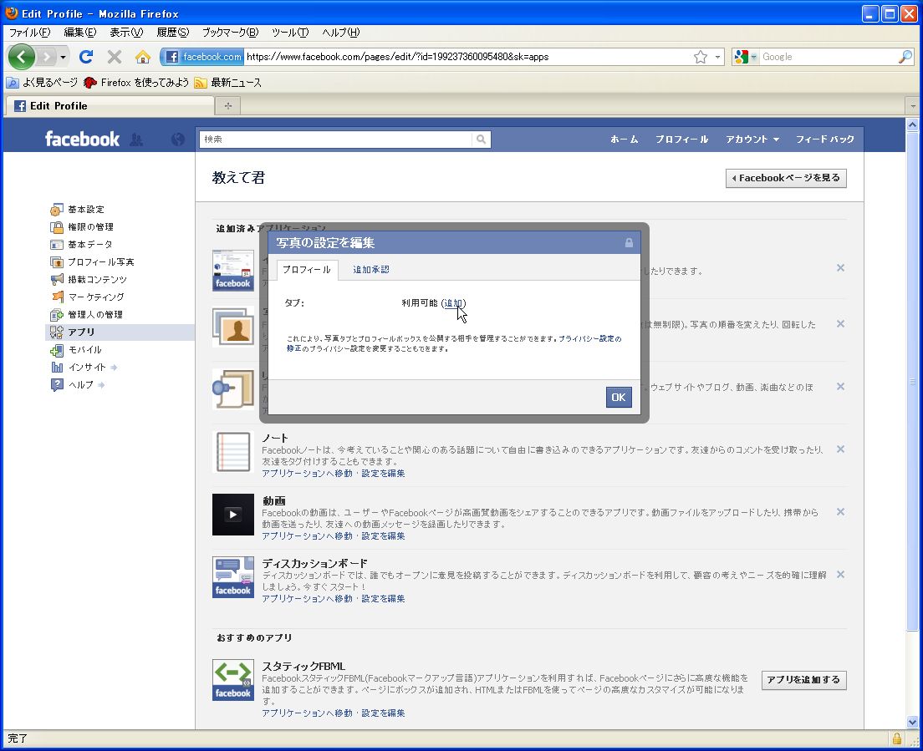Click the Facebook friend requests icon
Image resolution: width=923 pixels, height=751 pixels.
click(136, 140)
